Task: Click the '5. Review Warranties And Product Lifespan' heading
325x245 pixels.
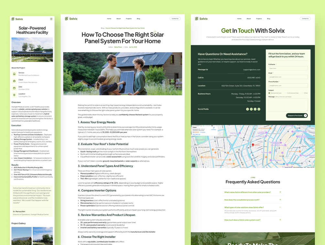Action: [106, 215]
